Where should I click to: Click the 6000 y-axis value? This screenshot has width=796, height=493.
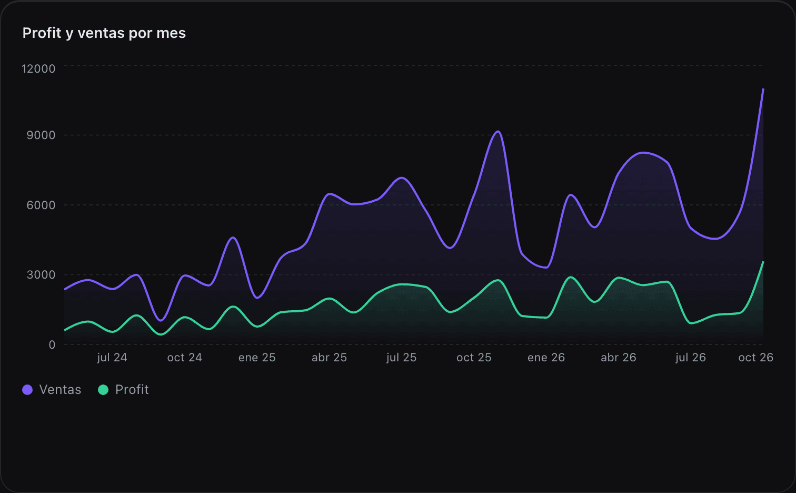click(41, 205)
